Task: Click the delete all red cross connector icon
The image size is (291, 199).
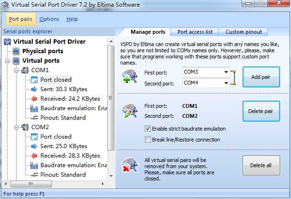Action: 130,165
